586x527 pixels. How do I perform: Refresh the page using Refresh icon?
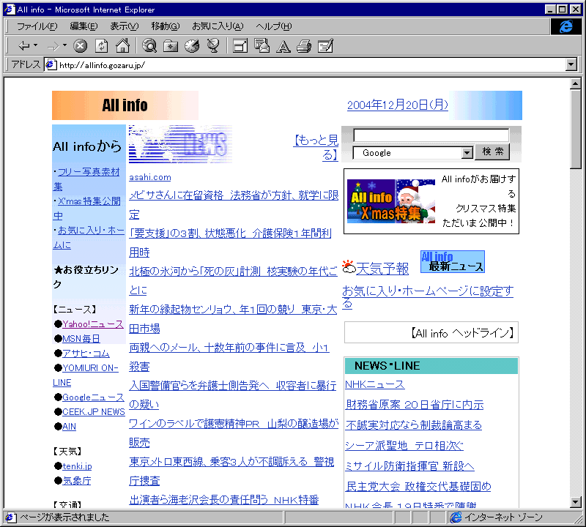(x=101, y=46)
